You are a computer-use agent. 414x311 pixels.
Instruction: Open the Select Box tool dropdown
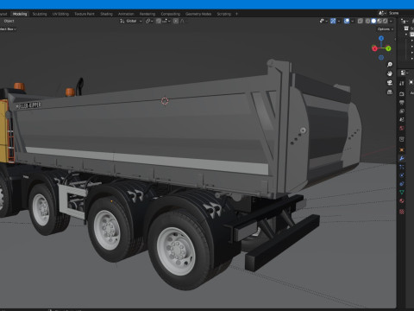(x=8, y=29)
